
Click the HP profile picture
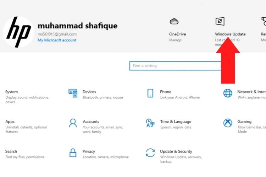coord(18,32)
